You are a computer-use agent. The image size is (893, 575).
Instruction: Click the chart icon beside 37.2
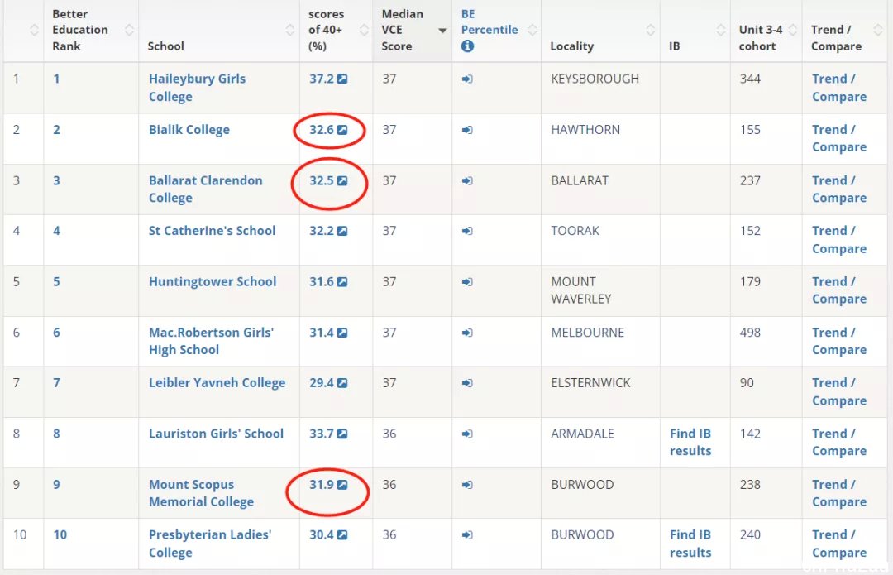pos(342,79)
